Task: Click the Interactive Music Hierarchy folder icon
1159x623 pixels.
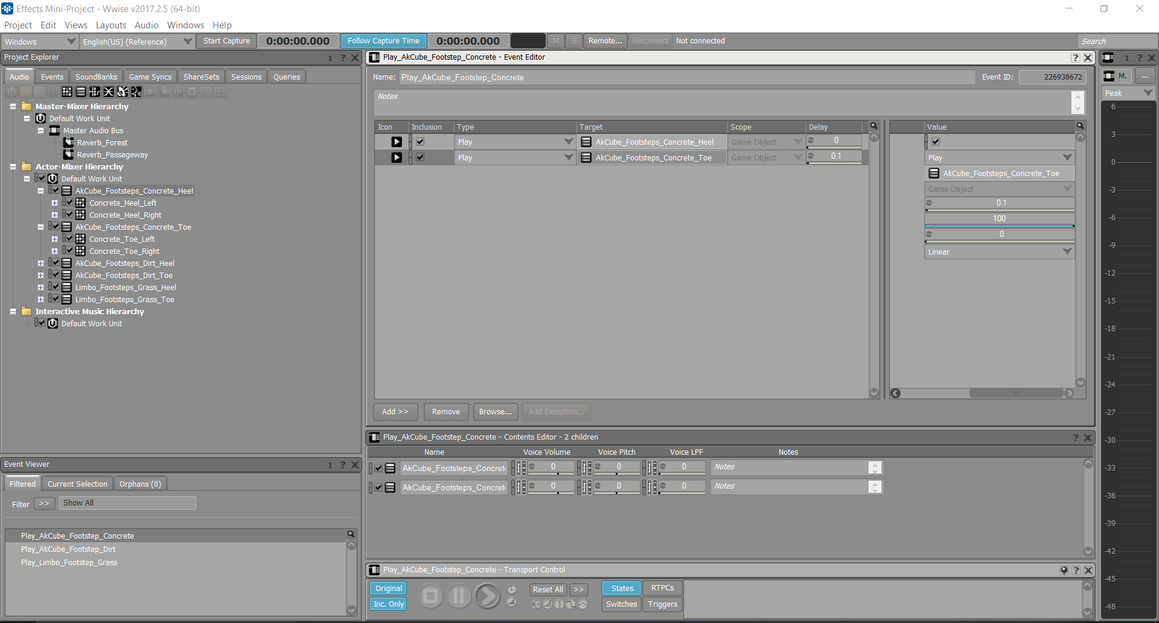Action: point(27,311)
